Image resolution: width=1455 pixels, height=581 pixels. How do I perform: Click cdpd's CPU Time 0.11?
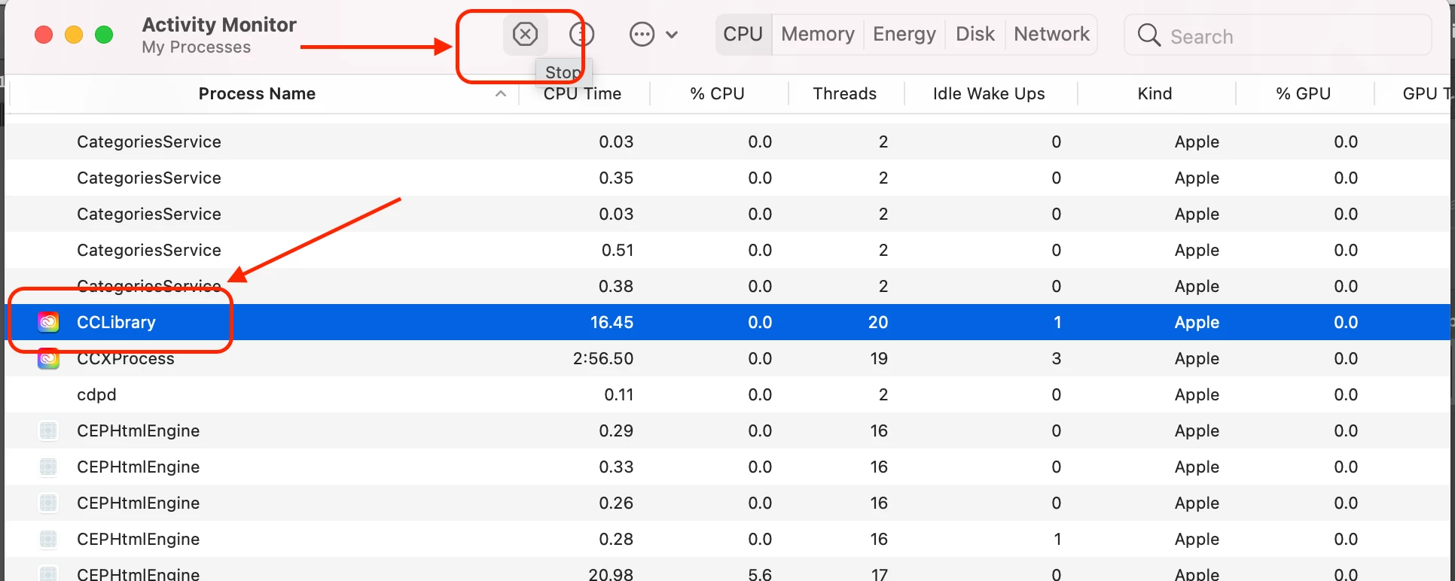pos(618,394)
